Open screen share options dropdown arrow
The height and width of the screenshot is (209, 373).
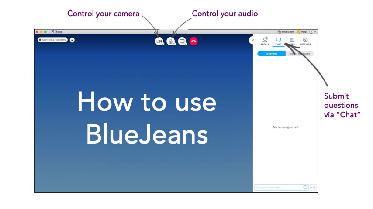(186, 44)
